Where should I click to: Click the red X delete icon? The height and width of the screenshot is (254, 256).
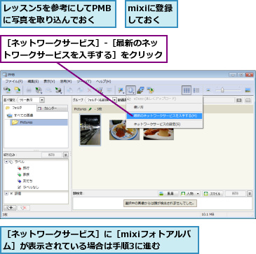point(90,90)
